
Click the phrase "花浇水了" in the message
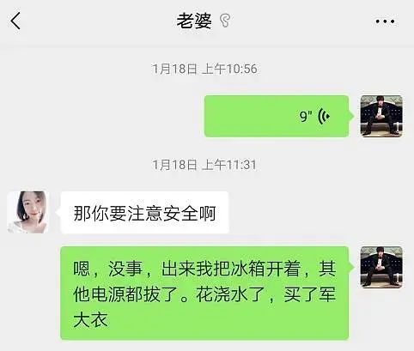pyautogui.click(x=231, y=294)
